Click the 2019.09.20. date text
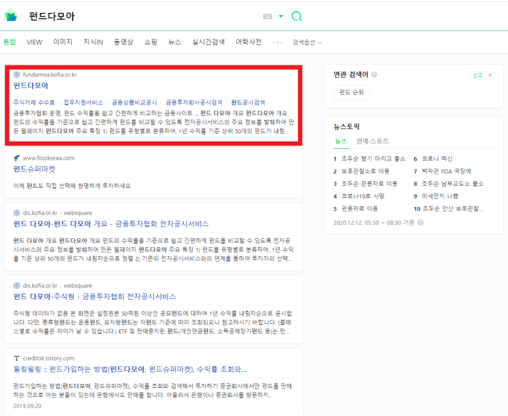This screenshot has width=508, height=416. click(x=28, y=406)
